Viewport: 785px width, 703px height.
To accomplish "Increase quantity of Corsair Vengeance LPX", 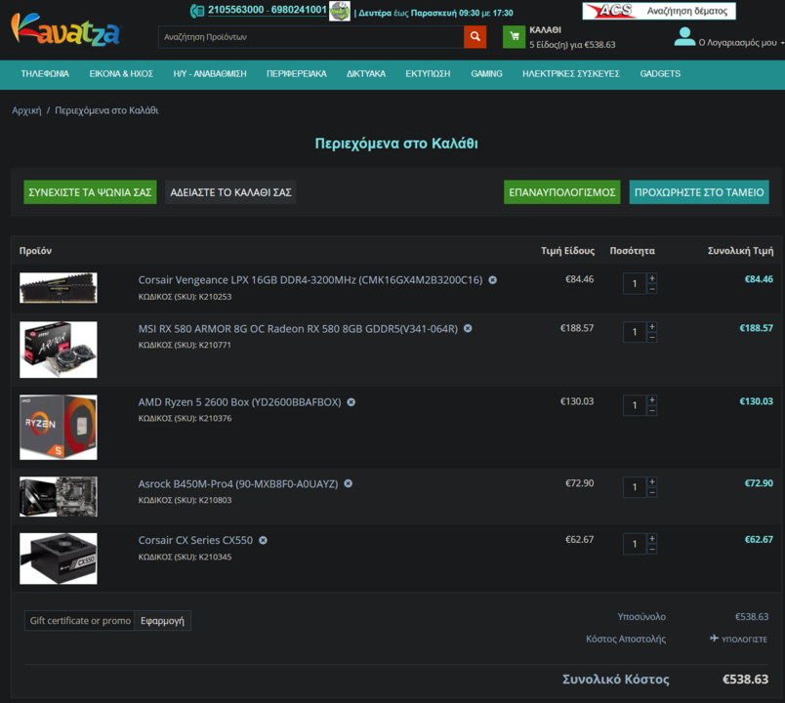I will pos(652,278).
